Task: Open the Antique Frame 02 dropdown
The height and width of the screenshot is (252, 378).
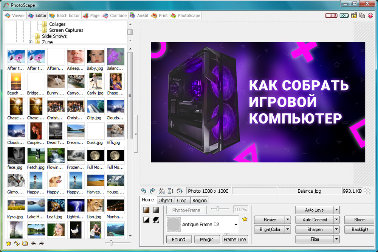Action: (x=236, y=224)
